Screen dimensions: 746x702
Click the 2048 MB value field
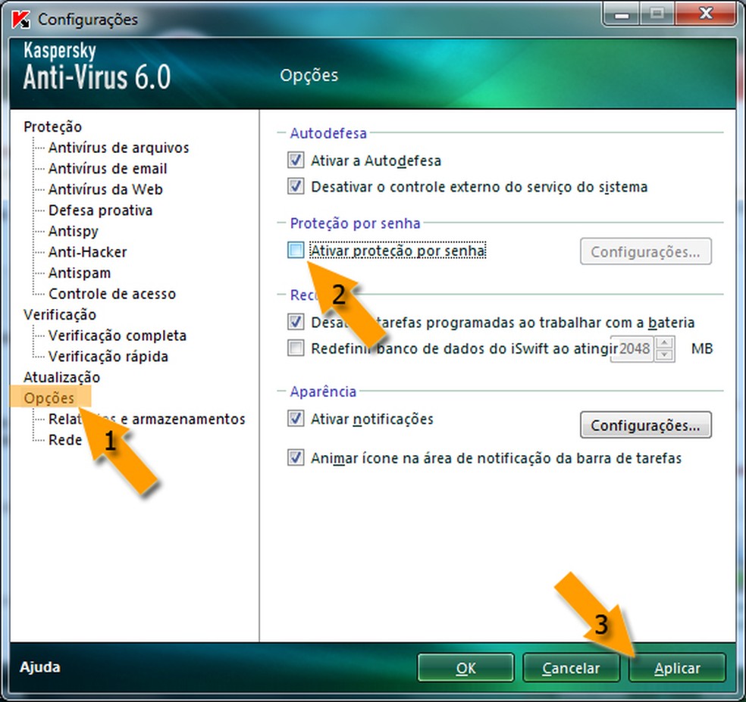coord(633,348)
